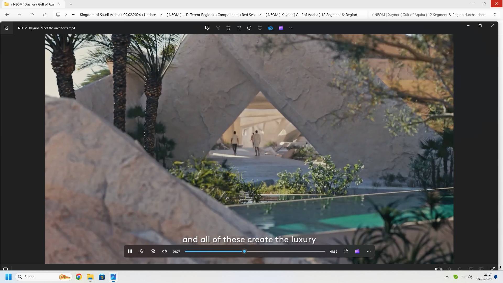Toggle the repeat loop icon in player bar

pos(346,251)
